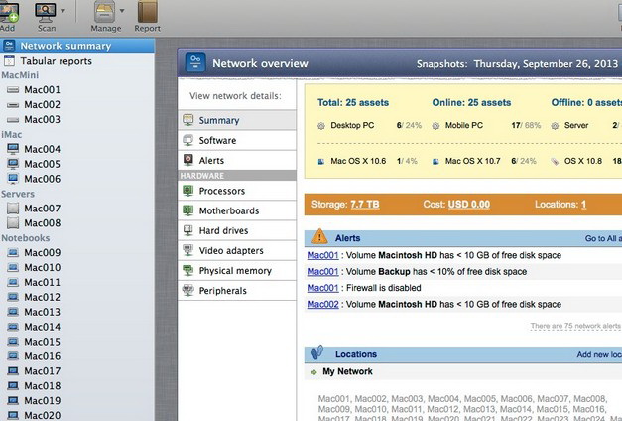Collapse the iMac group header
Image resolution: width=622 pixels, height=421 pixels.
12,135
